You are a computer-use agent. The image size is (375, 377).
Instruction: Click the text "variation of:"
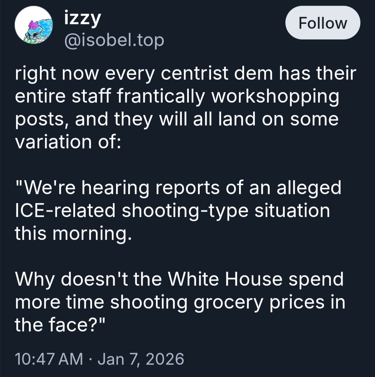pos(67,142)
